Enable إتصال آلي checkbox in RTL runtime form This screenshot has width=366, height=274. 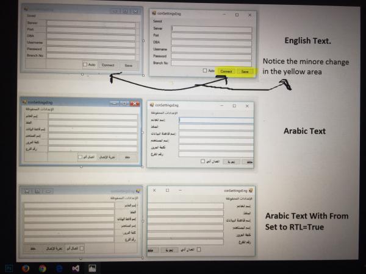[x=199, y=250]
